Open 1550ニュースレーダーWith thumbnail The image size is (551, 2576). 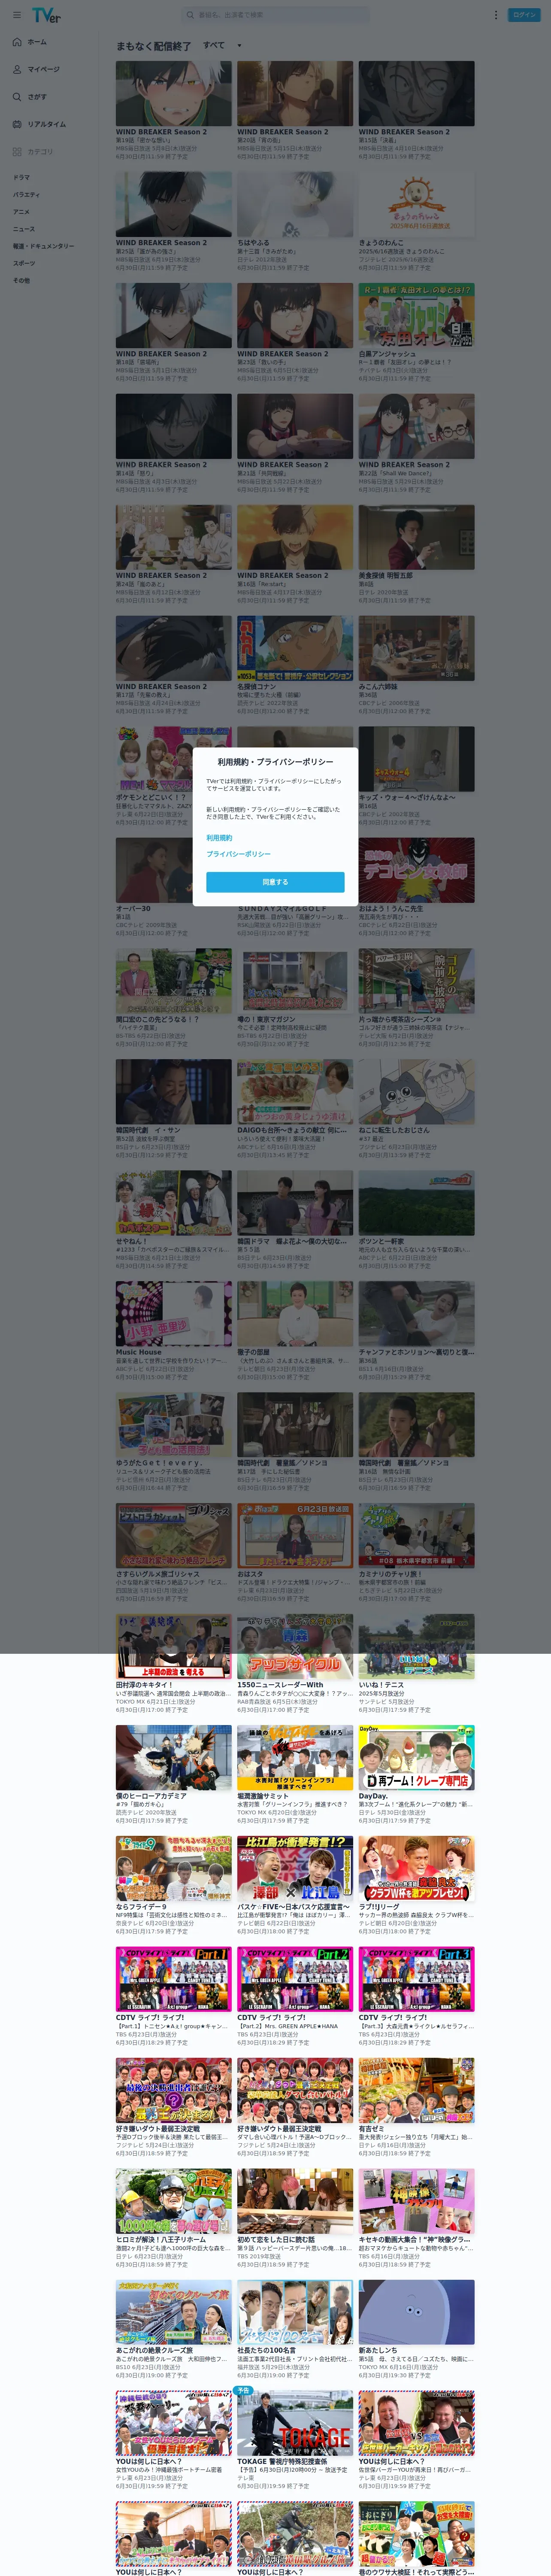[295, 1646]
